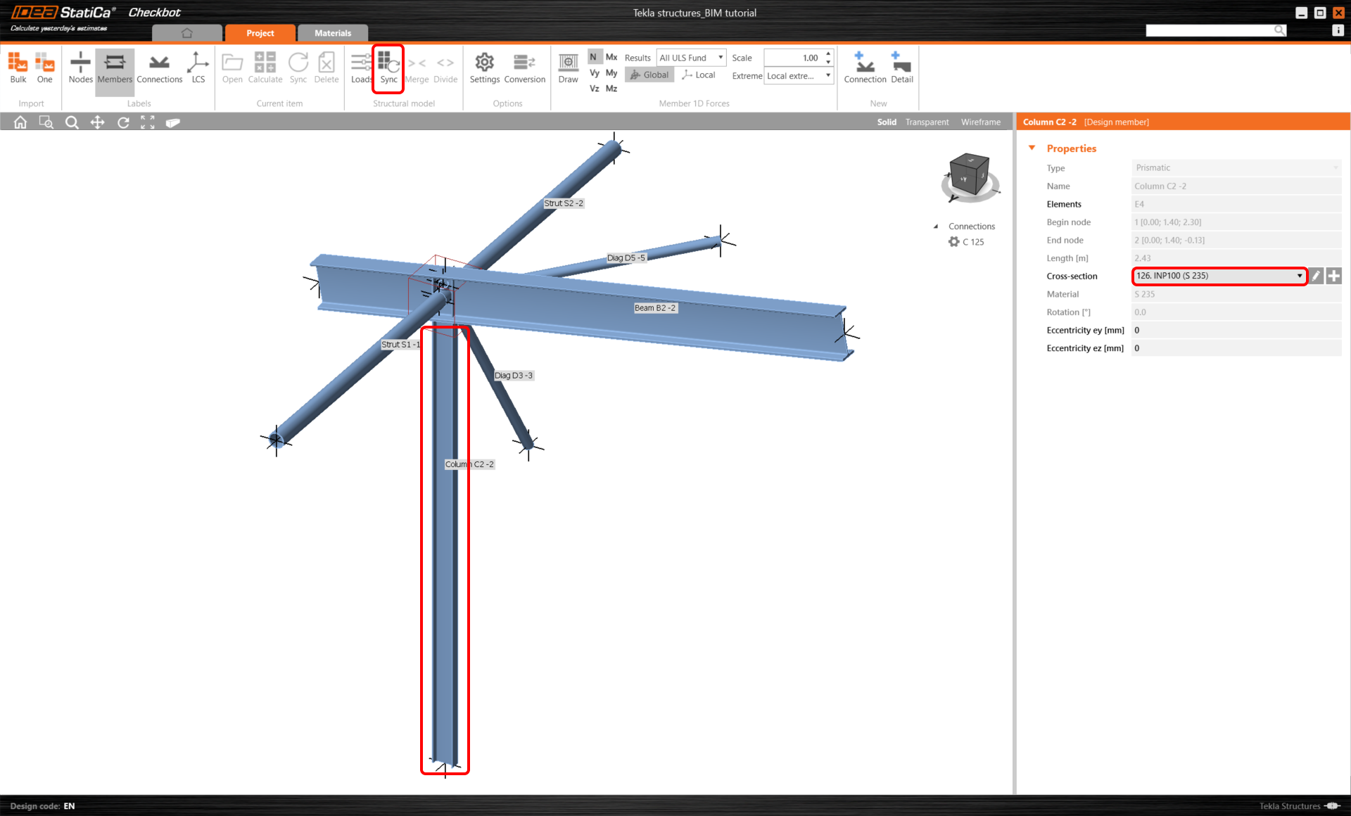
Task: Switch viewport display to Wireframe
Action: coord(980,122)
